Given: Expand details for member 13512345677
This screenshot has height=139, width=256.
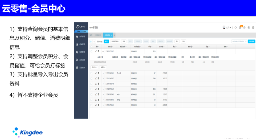Looking at the screenshot, I should (x=103, y=78).
